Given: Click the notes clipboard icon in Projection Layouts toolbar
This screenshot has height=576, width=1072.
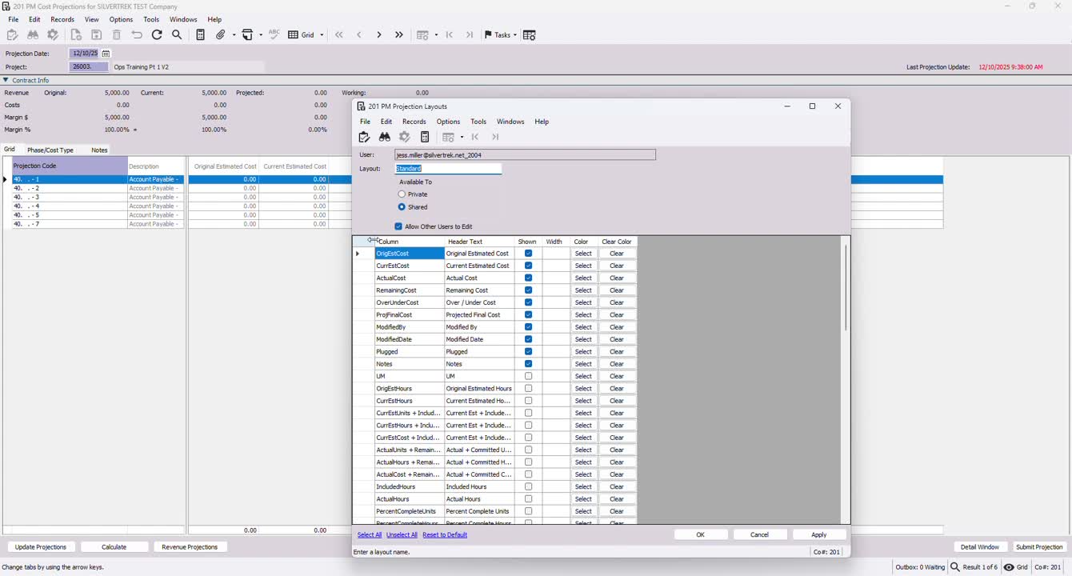Looking at the screenshot, I should point(365,137).
